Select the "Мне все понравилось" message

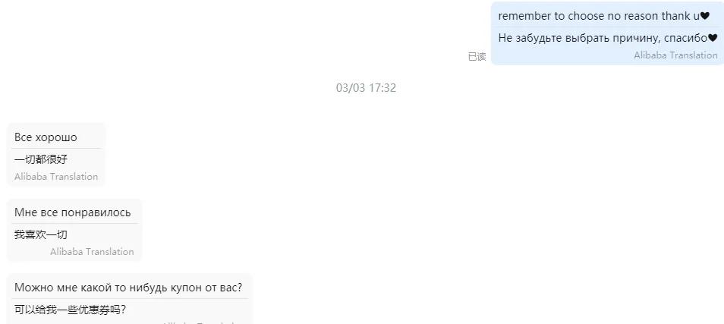(73, 212)
